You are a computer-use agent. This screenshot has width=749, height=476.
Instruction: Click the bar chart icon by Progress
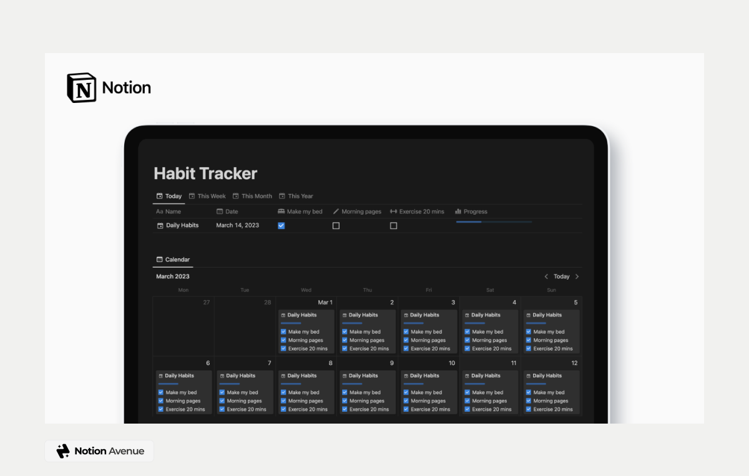pos(458,211)
